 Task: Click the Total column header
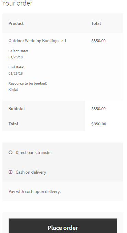point(96,23)
